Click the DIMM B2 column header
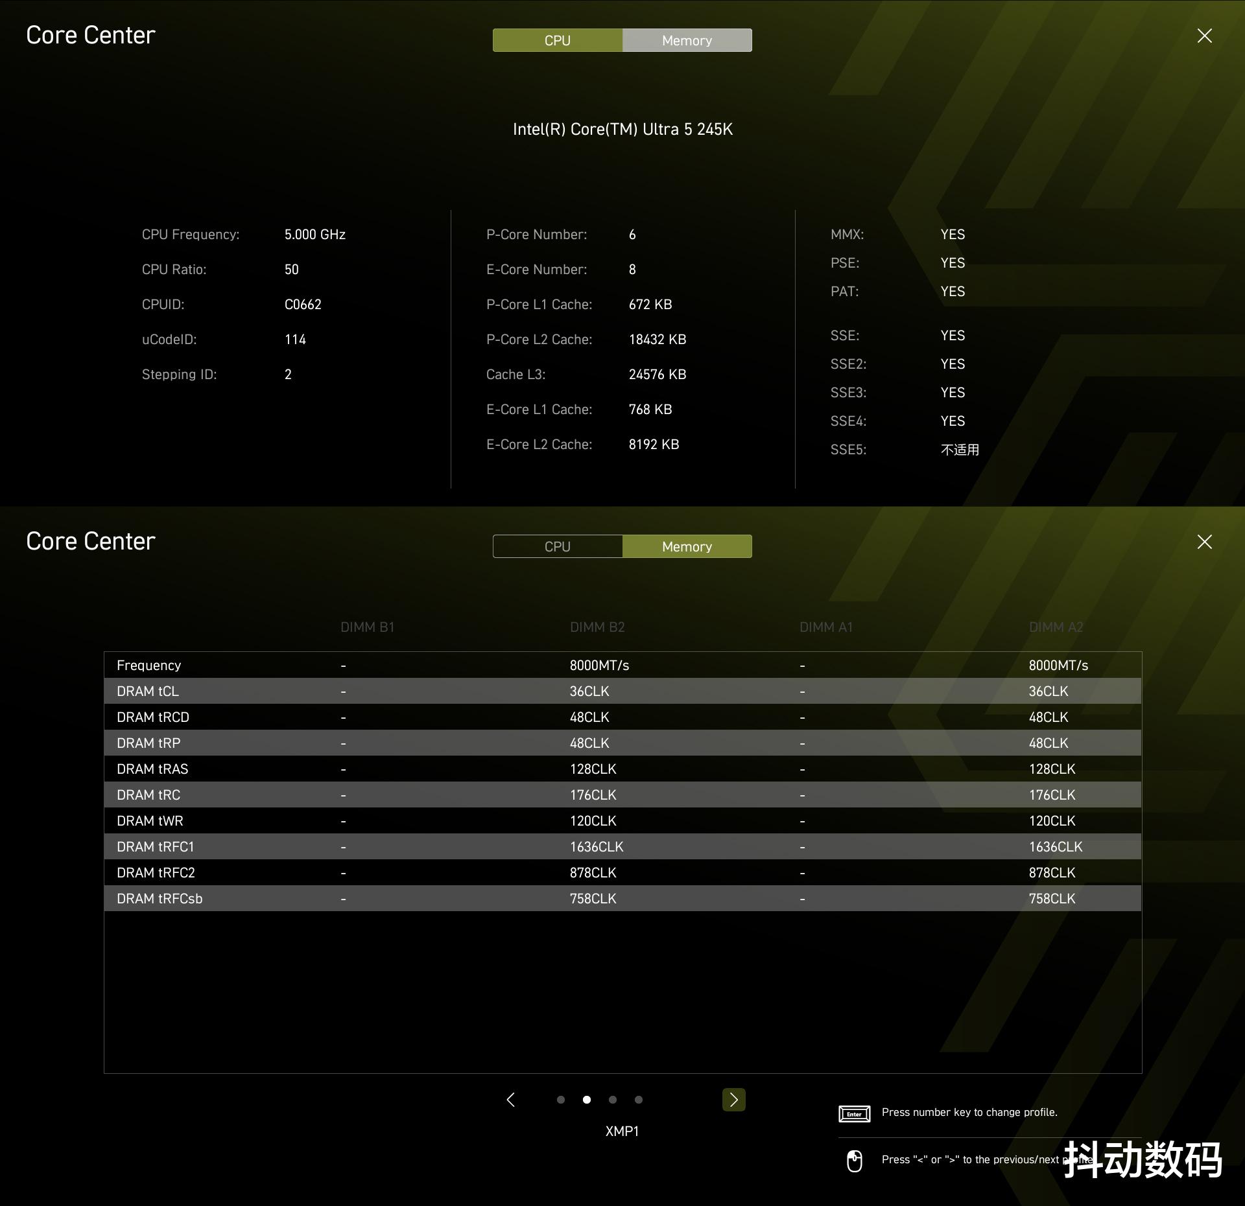The image size is (1245, 1206). [x=597, y=627]
